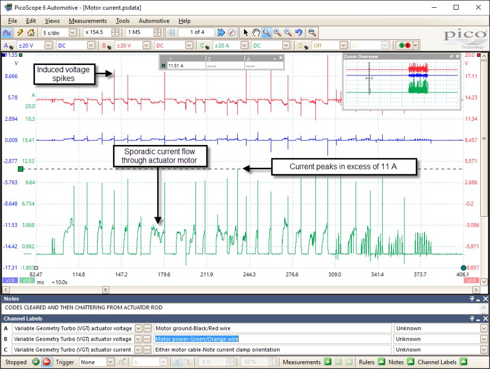Click the x 154.5 zoom factor stepper
This screenshot has height=369, width=490.
[x=116, y=33]
